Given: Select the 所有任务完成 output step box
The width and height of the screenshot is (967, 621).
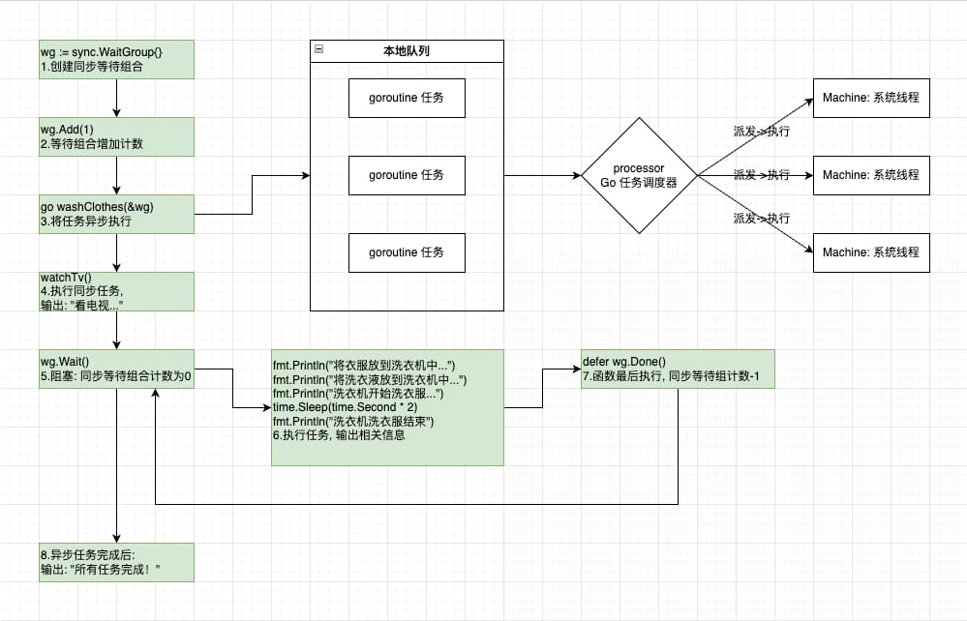Looking at the screenshot, I should [x=116, y=562].
